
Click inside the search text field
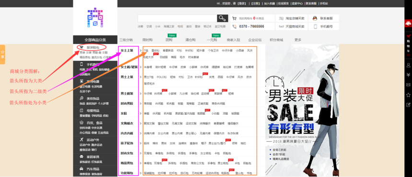pos(177,18)
